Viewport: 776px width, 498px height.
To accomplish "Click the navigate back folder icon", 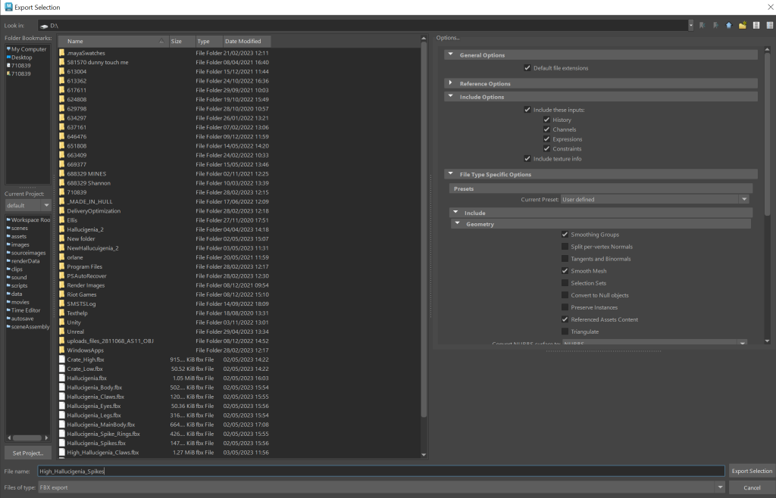I will point(702,25).
